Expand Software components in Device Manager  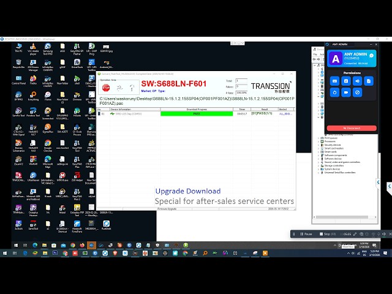coord(318,155)
